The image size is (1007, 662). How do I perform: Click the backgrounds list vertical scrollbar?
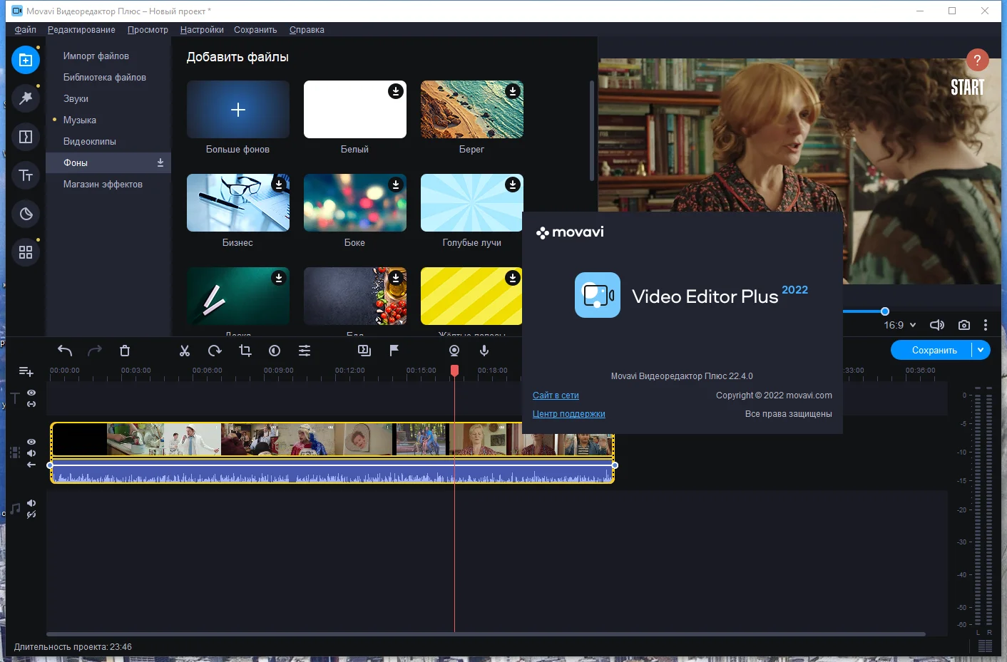pos(591,130)
